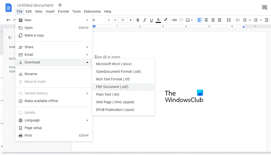The height and width of the screenshot is (155, 271).
Task: Download as PDF Document (.pdf)
Action: coord(123,87)
